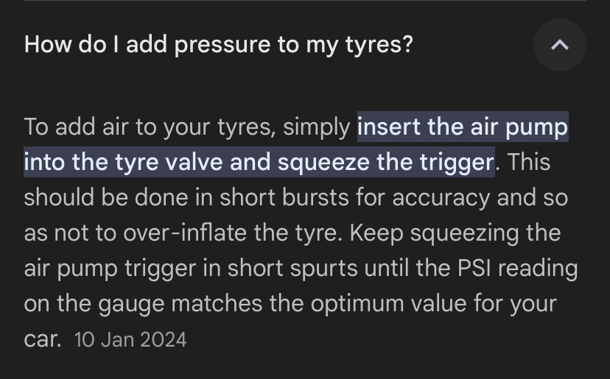
Task: Click the word "optimum" in the paragraph
Action: (x=357, y=304)
